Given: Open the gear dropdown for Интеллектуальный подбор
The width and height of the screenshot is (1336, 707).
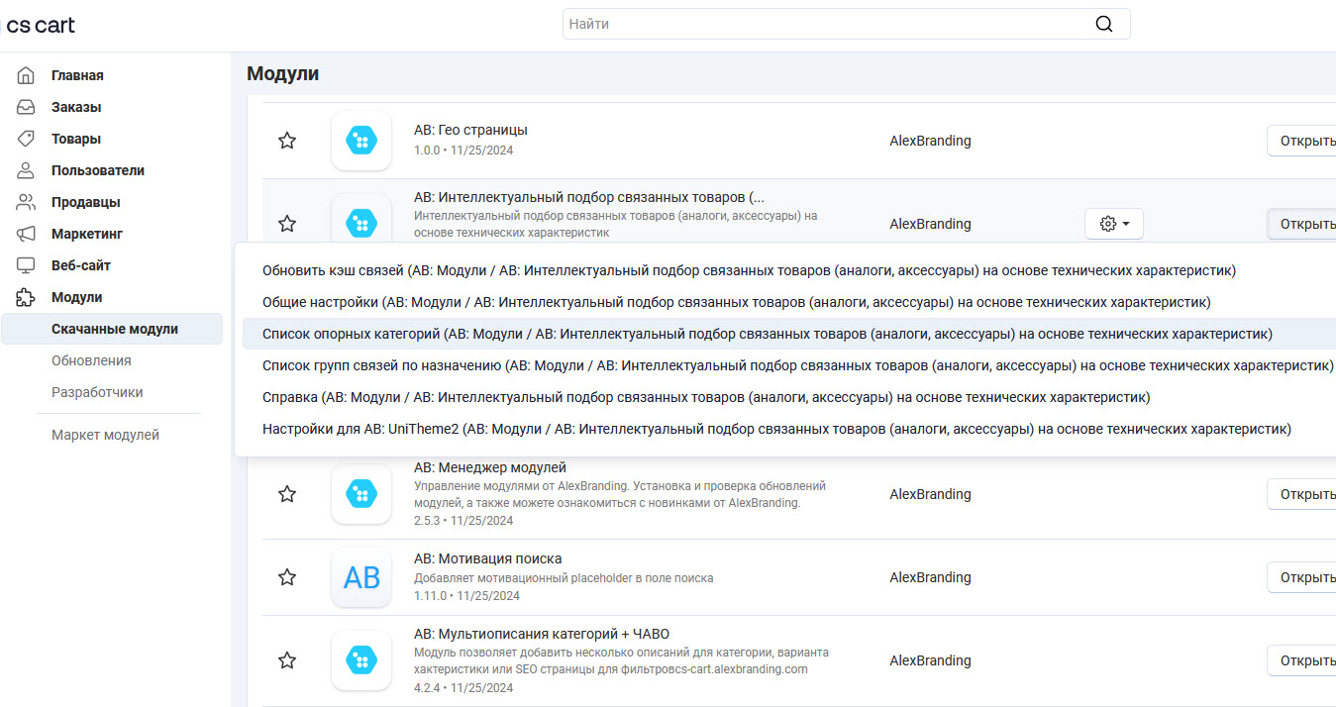Looking at the screenshot, I should point(1114,224).
